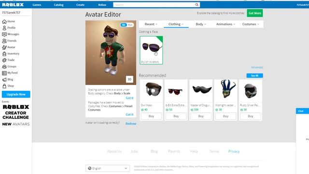Viewport: 309px width, 174px height.
Task: Open Create in the top navigation
Action: tap(81, 5)
